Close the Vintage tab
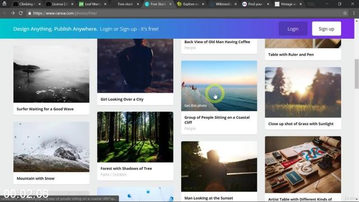This screenshot has width=359, height=202. tap(301, 4)
